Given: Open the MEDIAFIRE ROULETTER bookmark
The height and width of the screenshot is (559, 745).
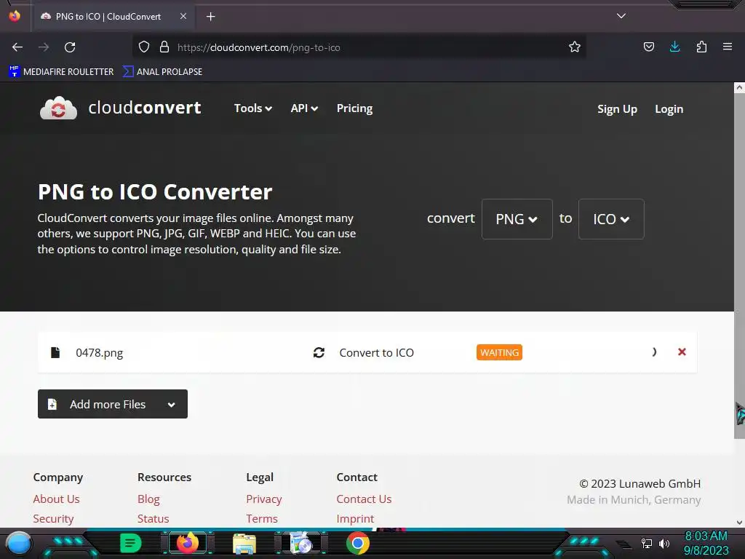Looking at the screenshot, I should [x=61, y=72].
